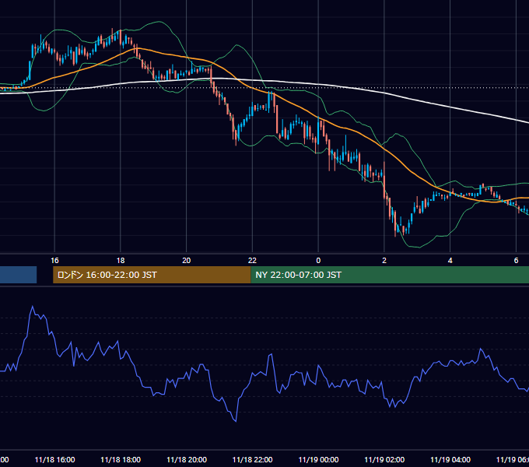Click the blue session bar before London

pos(18,275)
